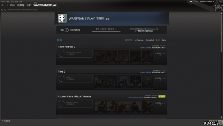Open the second Trine 2 trading card
The width and height of the screenshot is (223, 126).
pos(111,82)
